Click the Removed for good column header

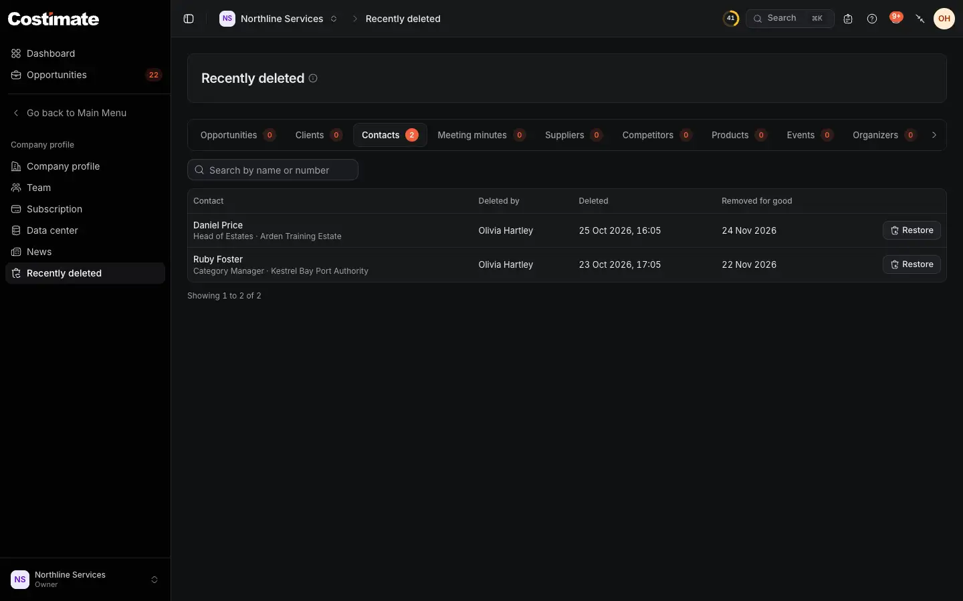click(757, 201)
